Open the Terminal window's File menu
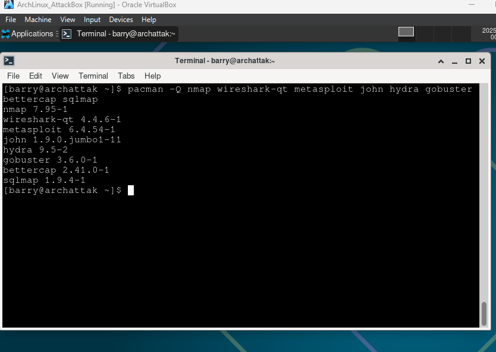This screenshot has height=352, width=496. [13, 76]
